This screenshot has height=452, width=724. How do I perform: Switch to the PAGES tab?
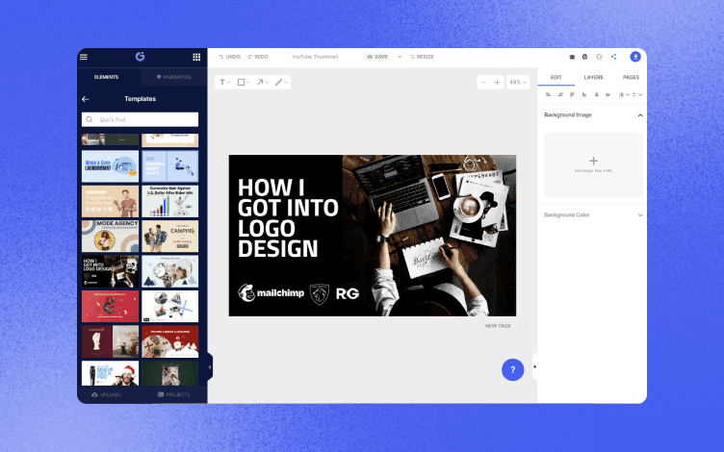[631, 78]
